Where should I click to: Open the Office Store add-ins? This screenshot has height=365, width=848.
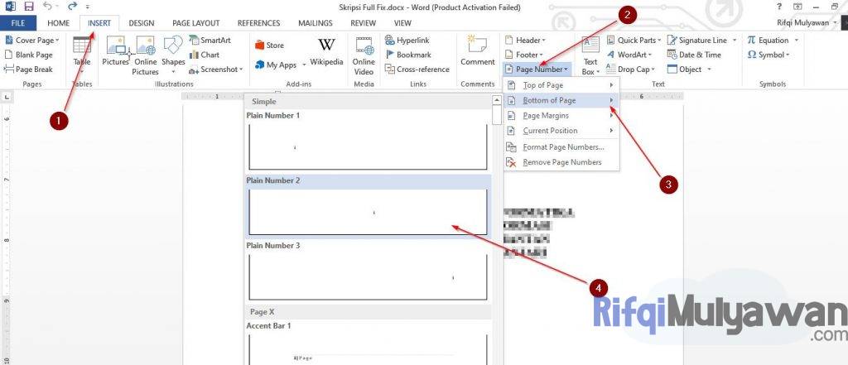coord(269,46)
